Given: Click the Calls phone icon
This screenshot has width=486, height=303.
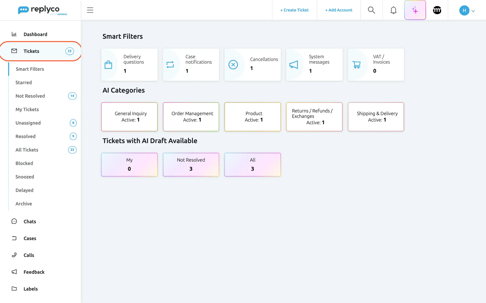Looking at the screenshot, I should coord(14,255).
